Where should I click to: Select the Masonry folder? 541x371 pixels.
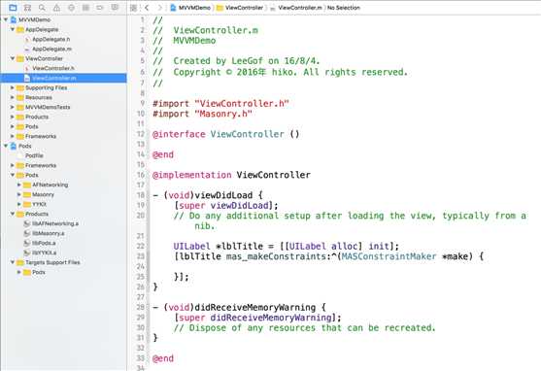tap(43, 194)
